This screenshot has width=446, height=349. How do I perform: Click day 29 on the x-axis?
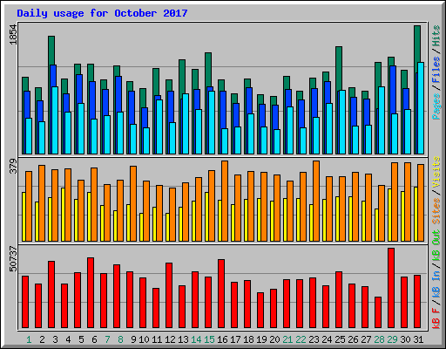(x=392, y=339)
